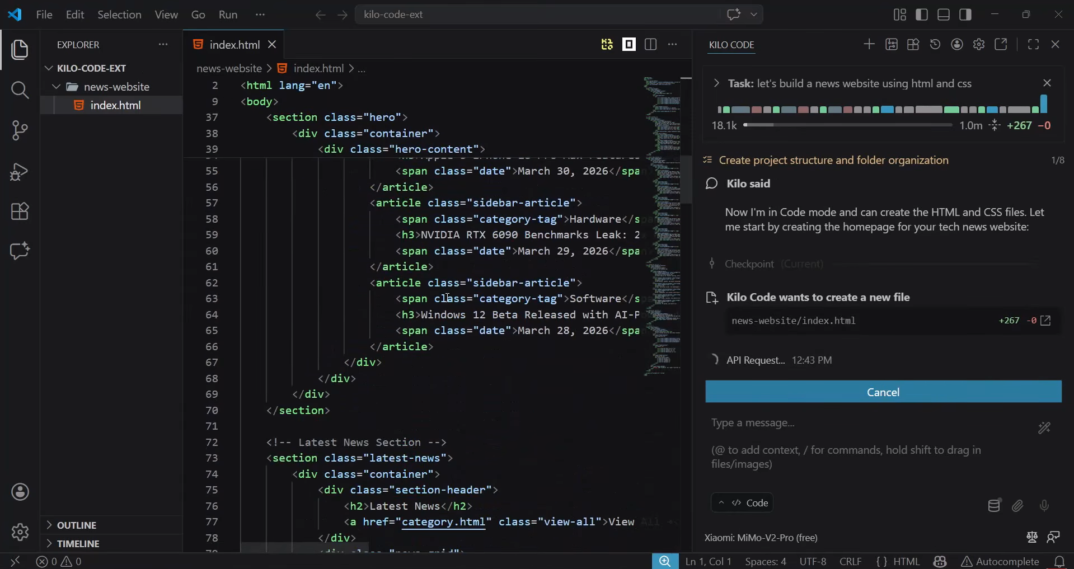
Task: Open the Explorer view in activity bar
Action: coord(20,50)
